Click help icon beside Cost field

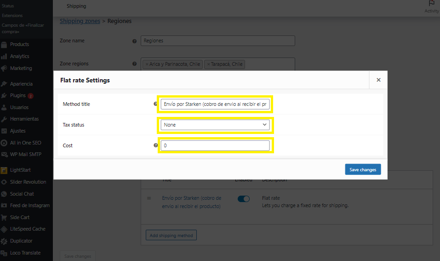(155, 145)
